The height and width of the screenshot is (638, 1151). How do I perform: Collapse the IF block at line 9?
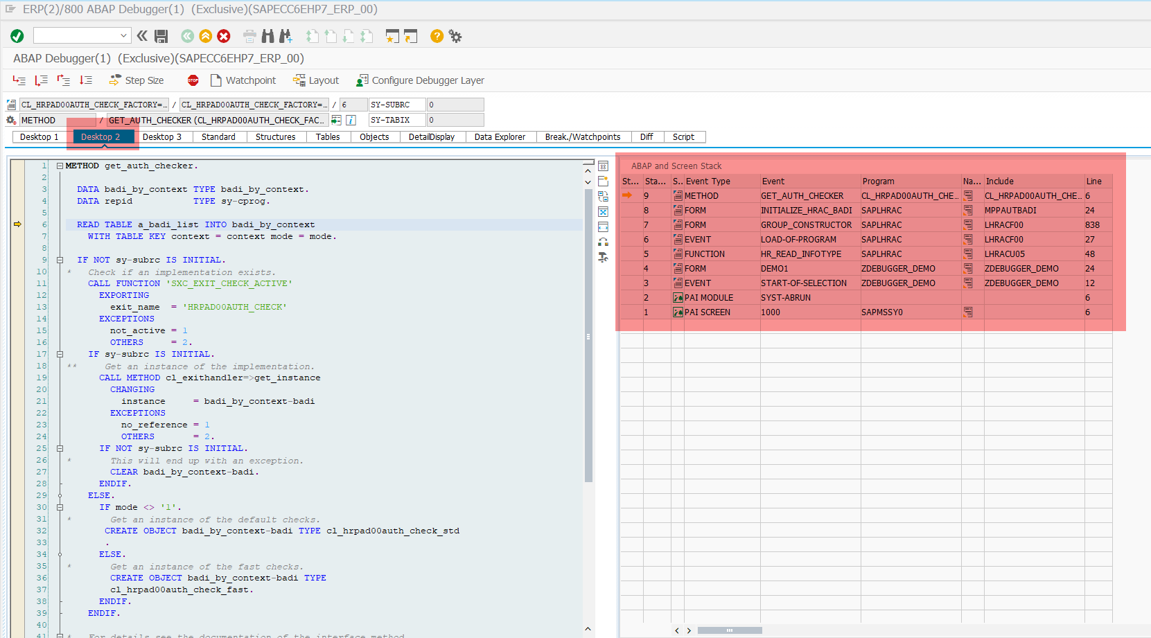click(61, 259)
